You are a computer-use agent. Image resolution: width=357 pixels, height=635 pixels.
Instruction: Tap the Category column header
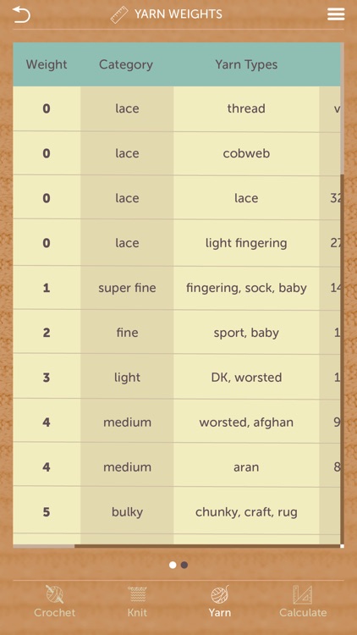click(126, 65)
